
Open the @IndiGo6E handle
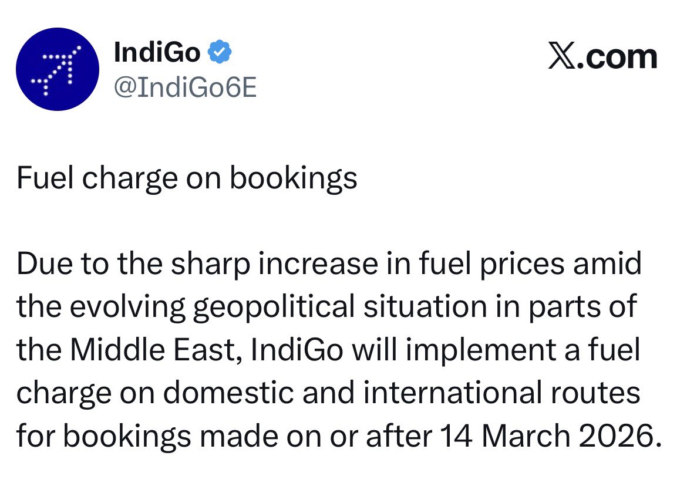(185, 88)
